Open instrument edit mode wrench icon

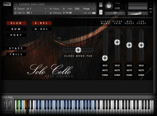coord(7,4)
